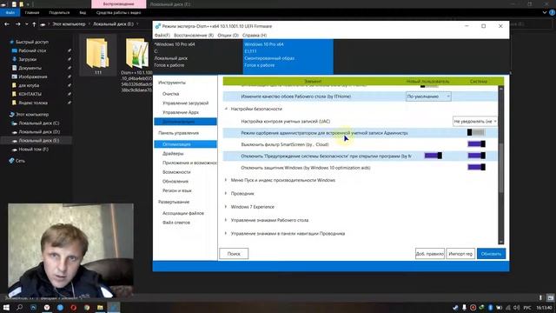Go up one folder level in Explorer
Image resolution: width=556 pixels, height=313 pixels.
point(34,24)
